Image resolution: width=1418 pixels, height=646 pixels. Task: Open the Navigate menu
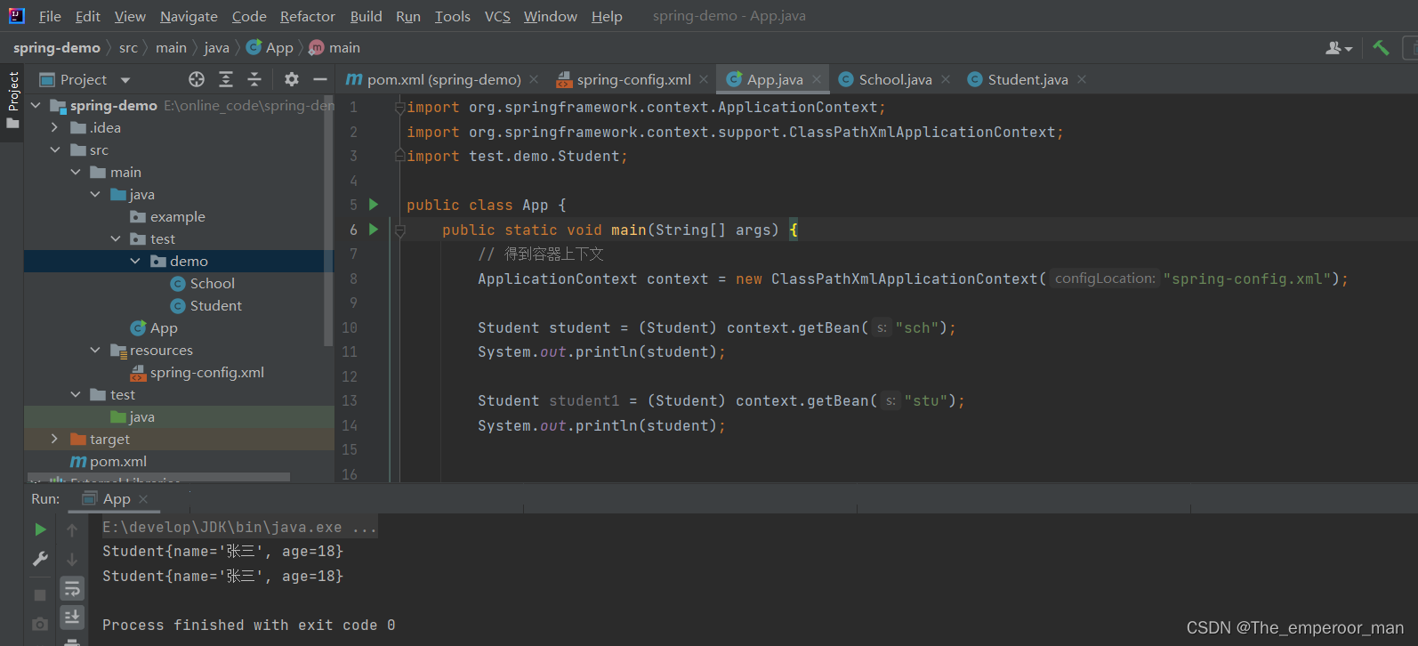pyautogui.click(x=189, y=16)
